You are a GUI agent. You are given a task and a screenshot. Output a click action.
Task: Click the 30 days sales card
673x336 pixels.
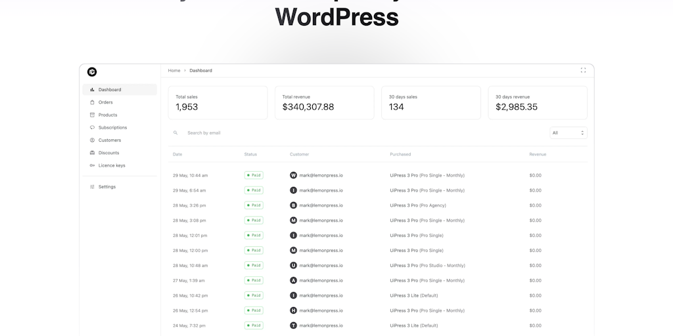(431, 103)
